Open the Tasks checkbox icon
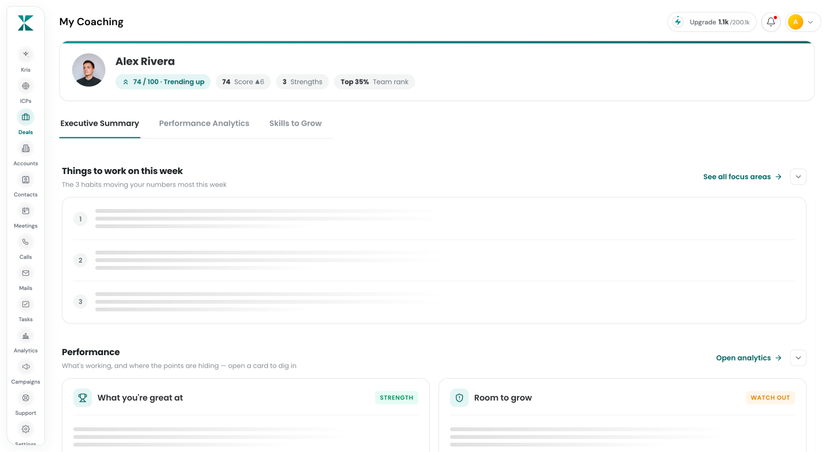 (x=26, y=304)
